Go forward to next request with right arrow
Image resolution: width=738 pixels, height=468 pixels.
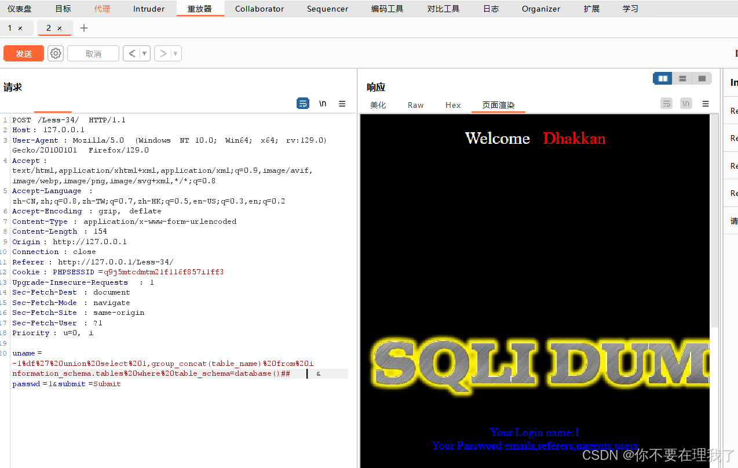[163, 53]
